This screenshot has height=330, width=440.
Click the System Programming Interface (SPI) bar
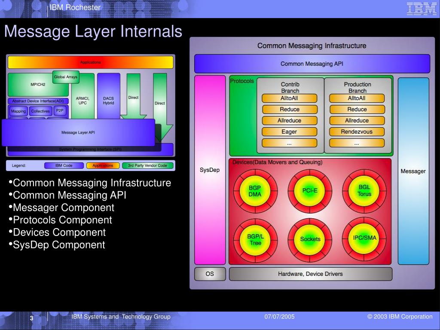[x=90, y=150]
